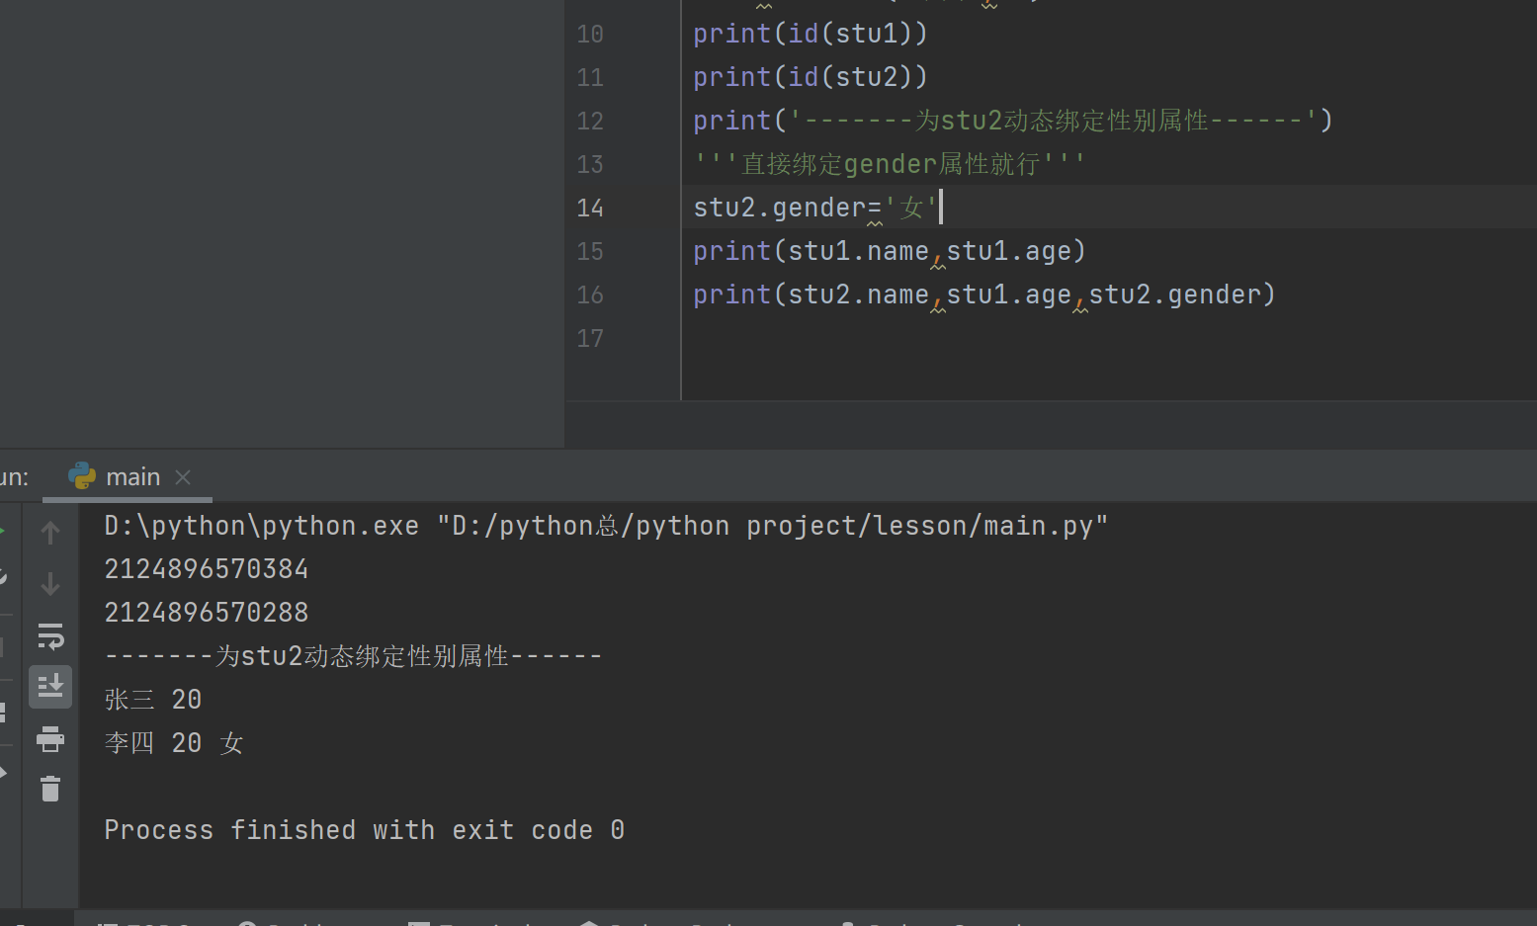The height and width of the screenshot is (926, 1537).
Task: Click Process finished with exit code 0
Action: (x=364, y=830)
